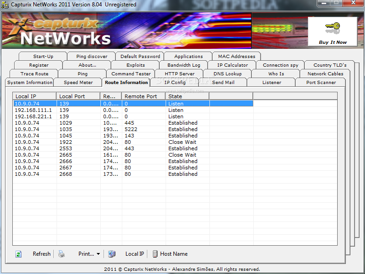Click the Refresh button label
Screen dimensions: 365x274
pos(42,254)
